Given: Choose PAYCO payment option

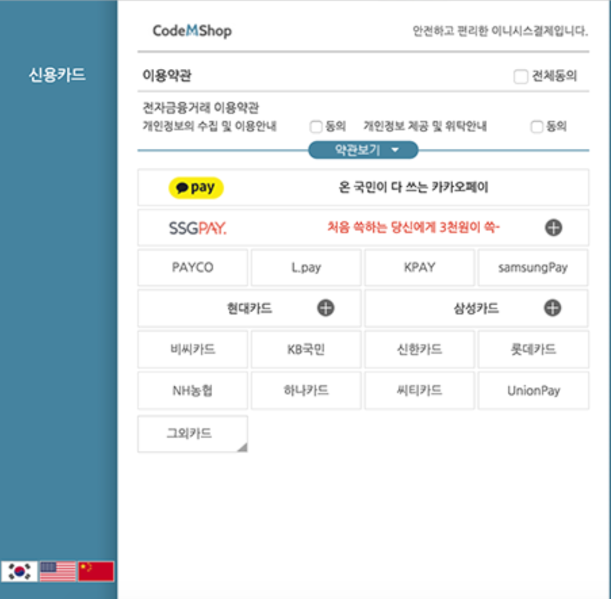Looking at the screenshot, I should (x=193, y=267).
